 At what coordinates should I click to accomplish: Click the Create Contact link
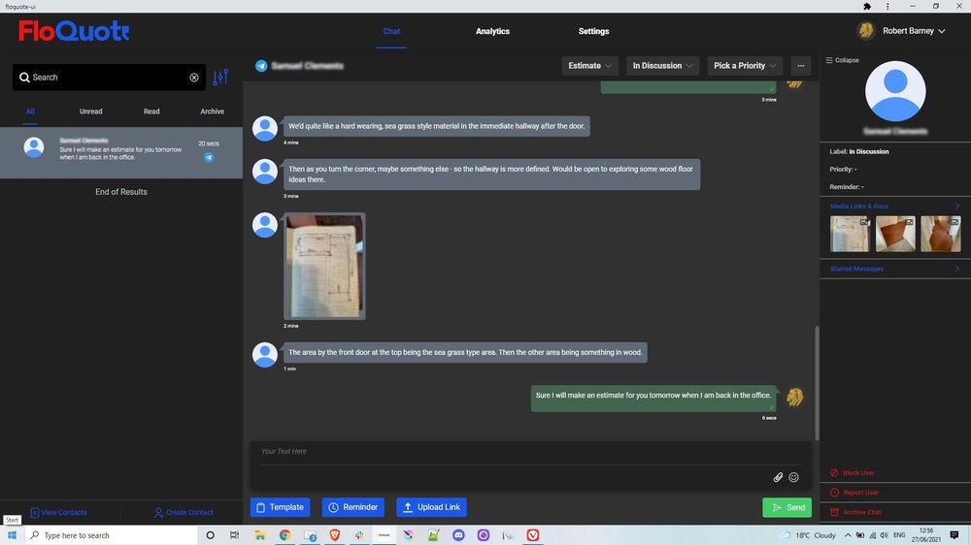(184, 512)
